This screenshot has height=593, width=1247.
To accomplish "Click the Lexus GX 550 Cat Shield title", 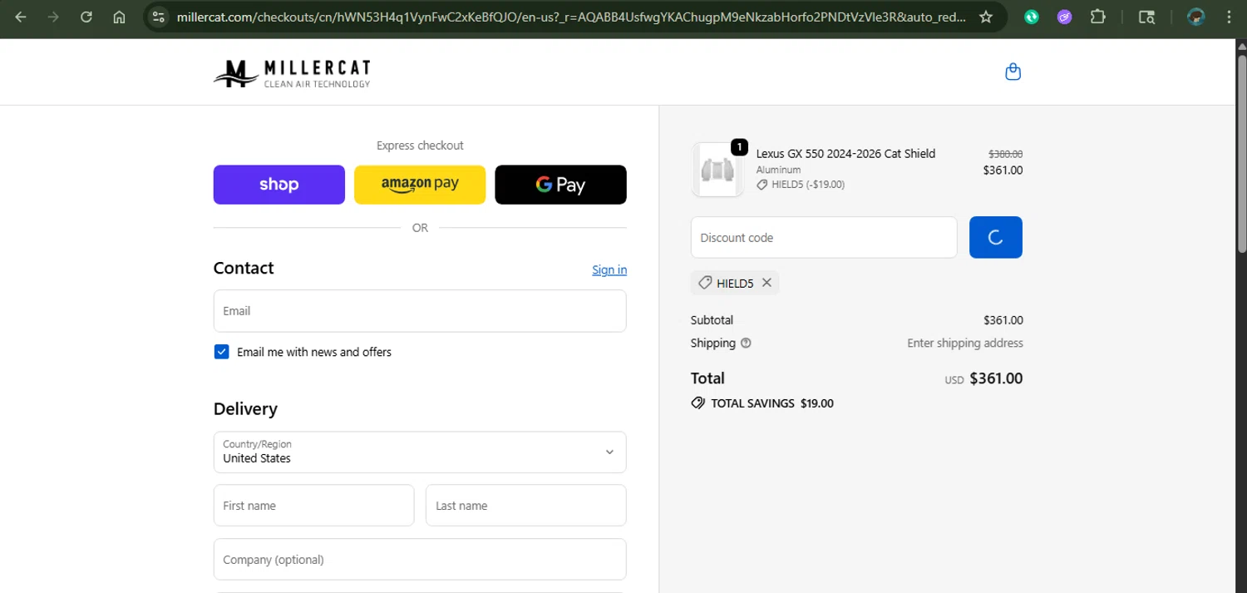I will 845,154.
